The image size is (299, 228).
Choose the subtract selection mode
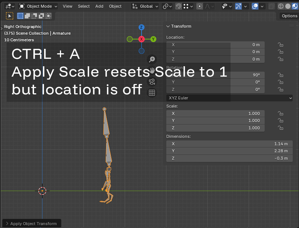(34, 16)
